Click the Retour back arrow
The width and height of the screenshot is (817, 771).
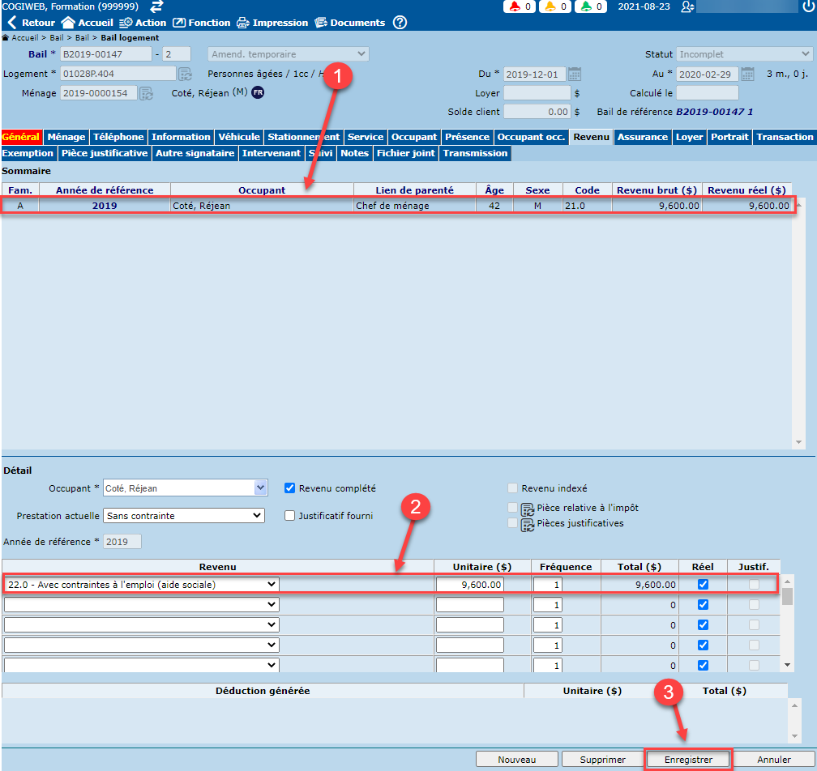click(x=11, y=23)
